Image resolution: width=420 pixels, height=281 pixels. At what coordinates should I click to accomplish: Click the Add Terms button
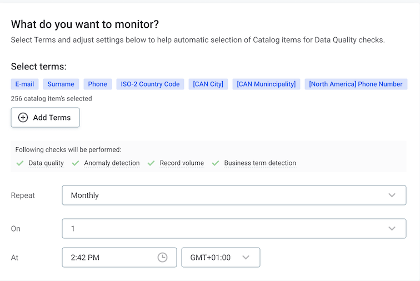coord(45,118)
